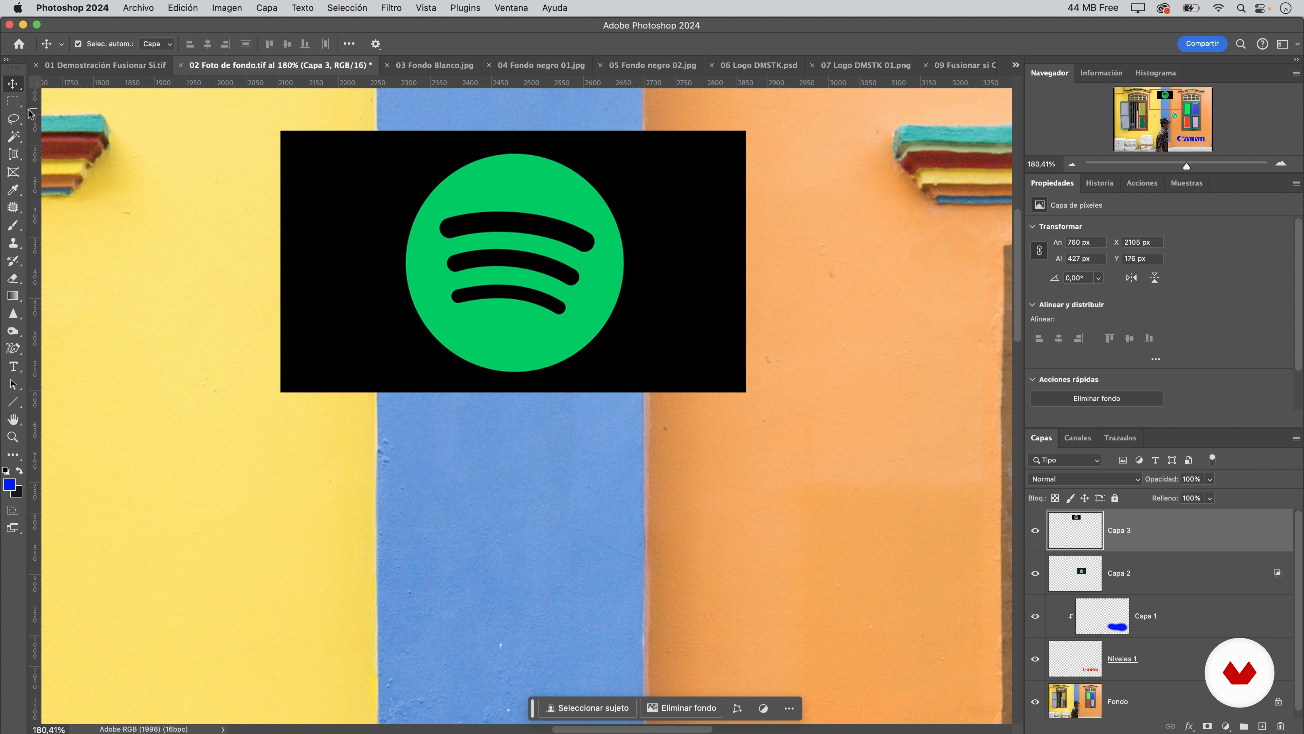Collapse Acciones rápidas section
1304x734 pixels.
[x=1033, y=380]
